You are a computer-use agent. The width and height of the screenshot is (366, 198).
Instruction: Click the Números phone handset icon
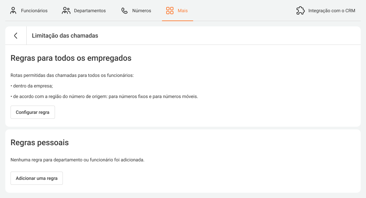point(124,11)
